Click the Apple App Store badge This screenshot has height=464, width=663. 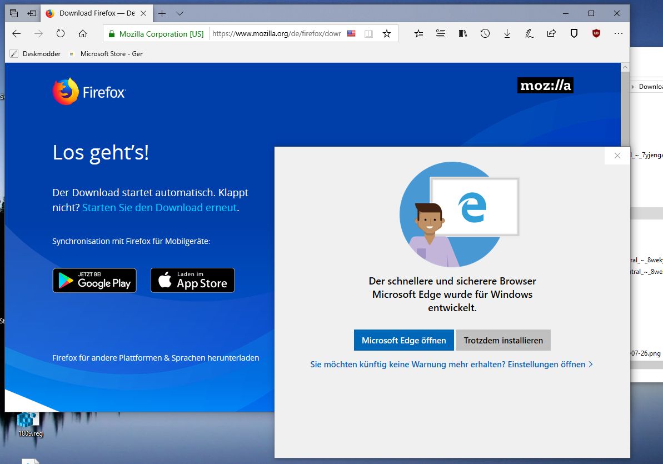pyautogui.click(x=193, y=281)
